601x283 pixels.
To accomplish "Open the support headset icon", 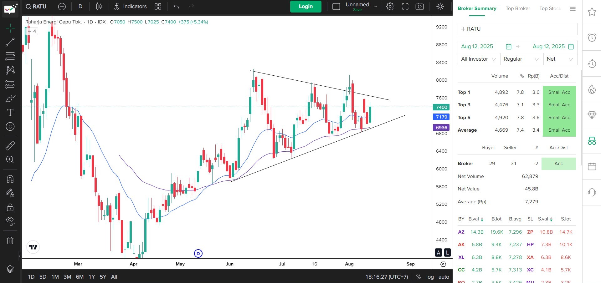I will point(592,192).
